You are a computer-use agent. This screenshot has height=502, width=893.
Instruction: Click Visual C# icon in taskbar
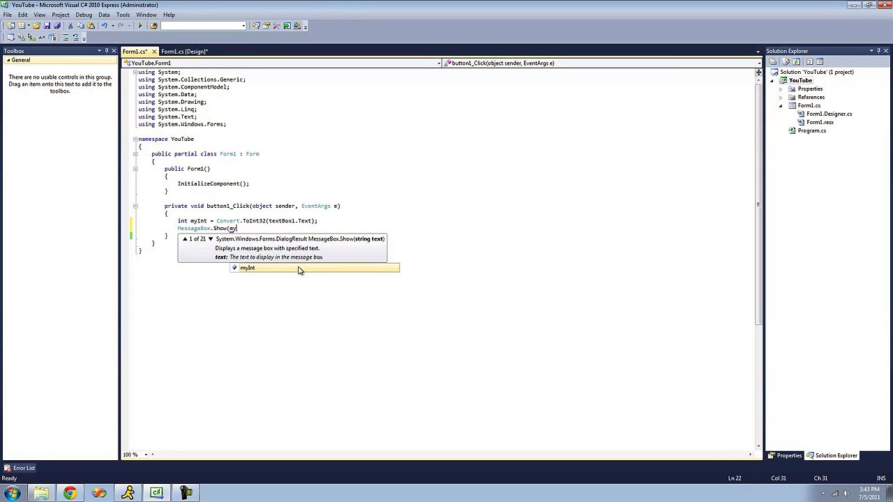point(156,493)
